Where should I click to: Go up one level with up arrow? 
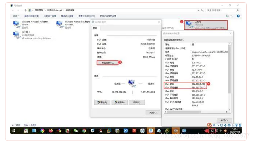tap(25, 10)
